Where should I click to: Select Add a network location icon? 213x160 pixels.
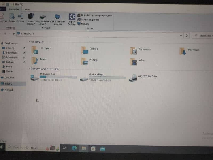click(58, 17)
